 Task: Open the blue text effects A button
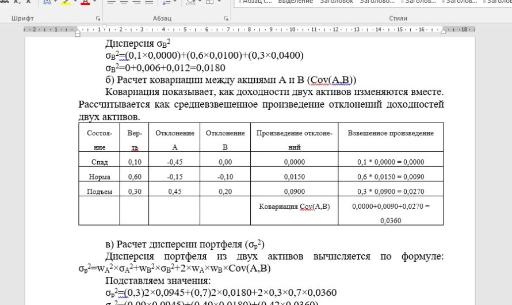[47, 2]
